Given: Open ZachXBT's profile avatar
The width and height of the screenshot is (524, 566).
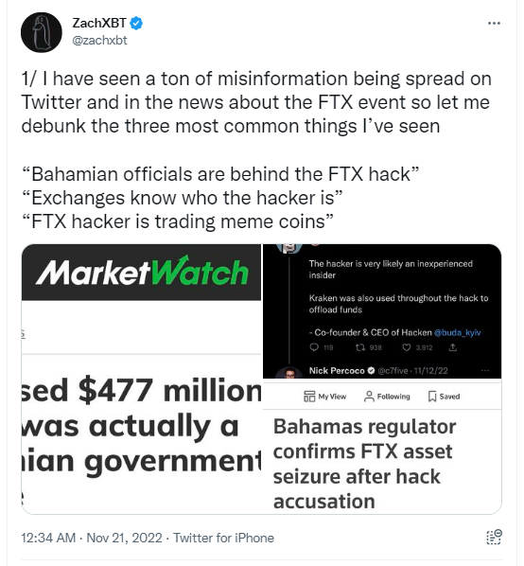Looking at the screenshot, I should pos(41,32).
